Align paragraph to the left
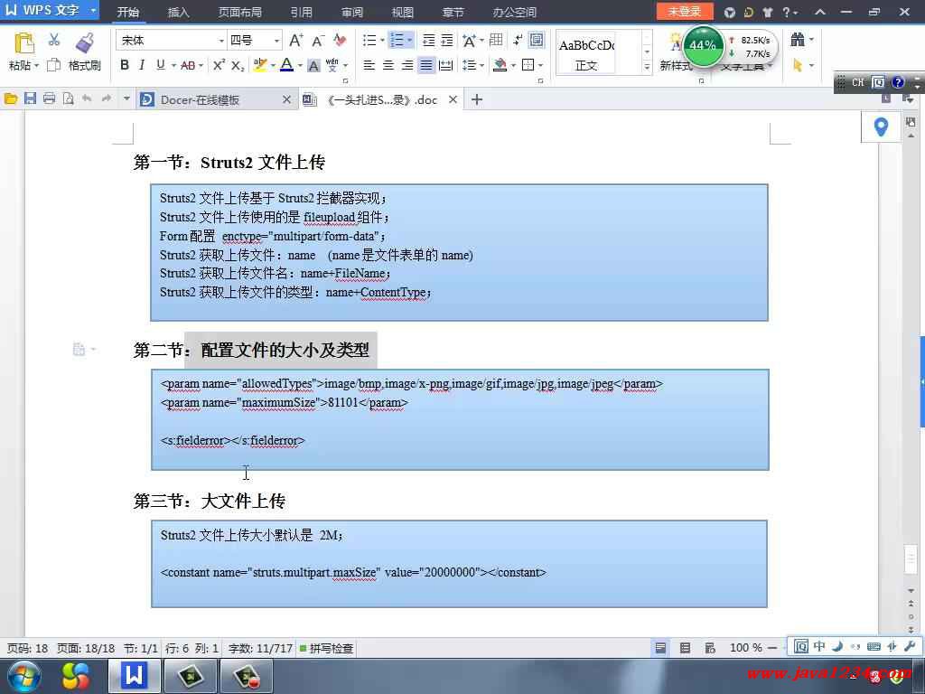 [369, 65]
